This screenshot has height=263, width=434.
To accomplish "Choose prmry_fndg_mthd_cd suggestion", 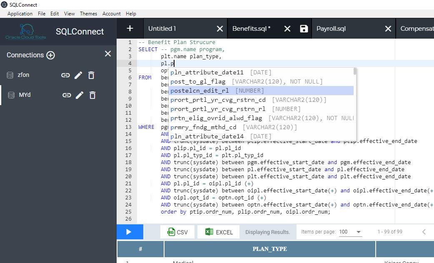I will point(261,127).
